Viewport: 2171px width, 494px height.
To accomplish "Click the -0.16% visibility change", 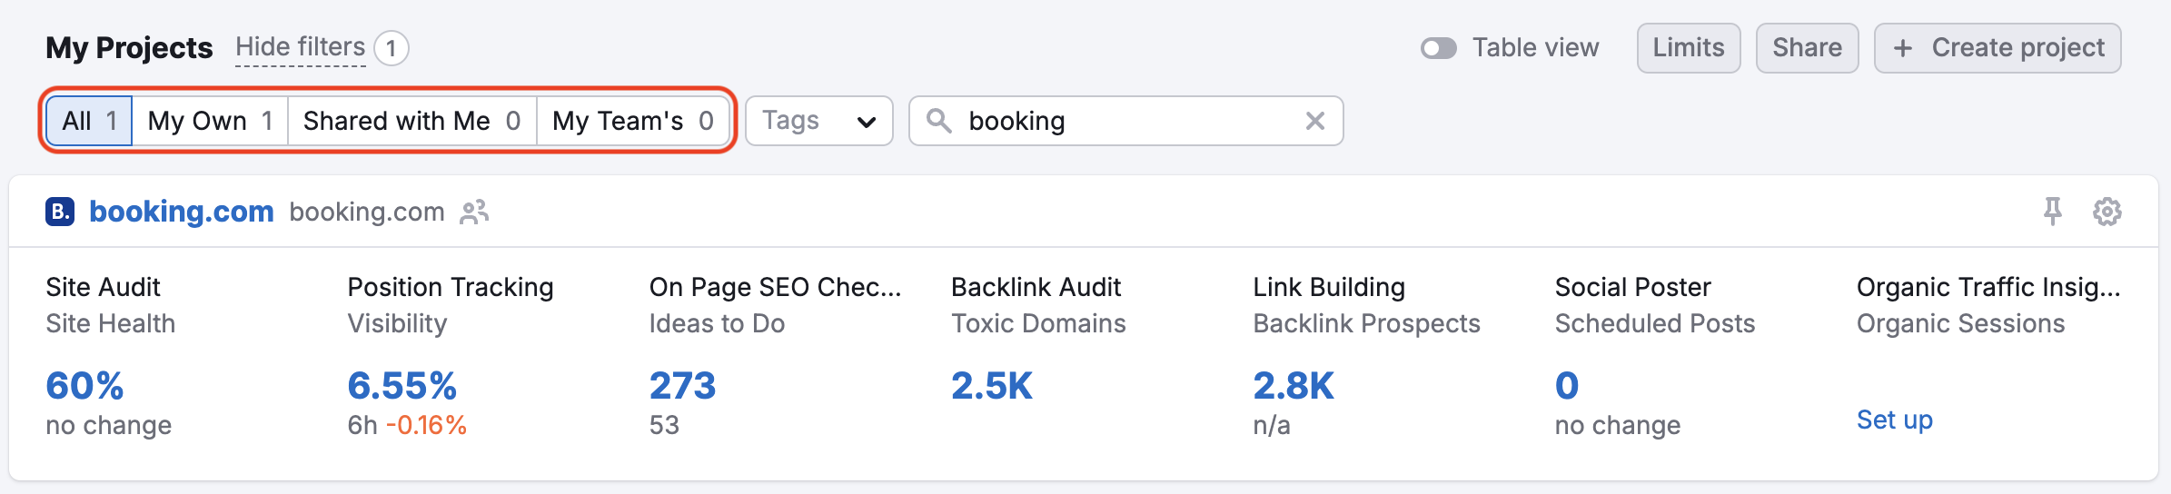I will [426, 425].
